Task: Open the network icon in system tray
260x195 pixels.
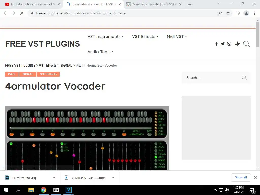Action: [221, 190]
